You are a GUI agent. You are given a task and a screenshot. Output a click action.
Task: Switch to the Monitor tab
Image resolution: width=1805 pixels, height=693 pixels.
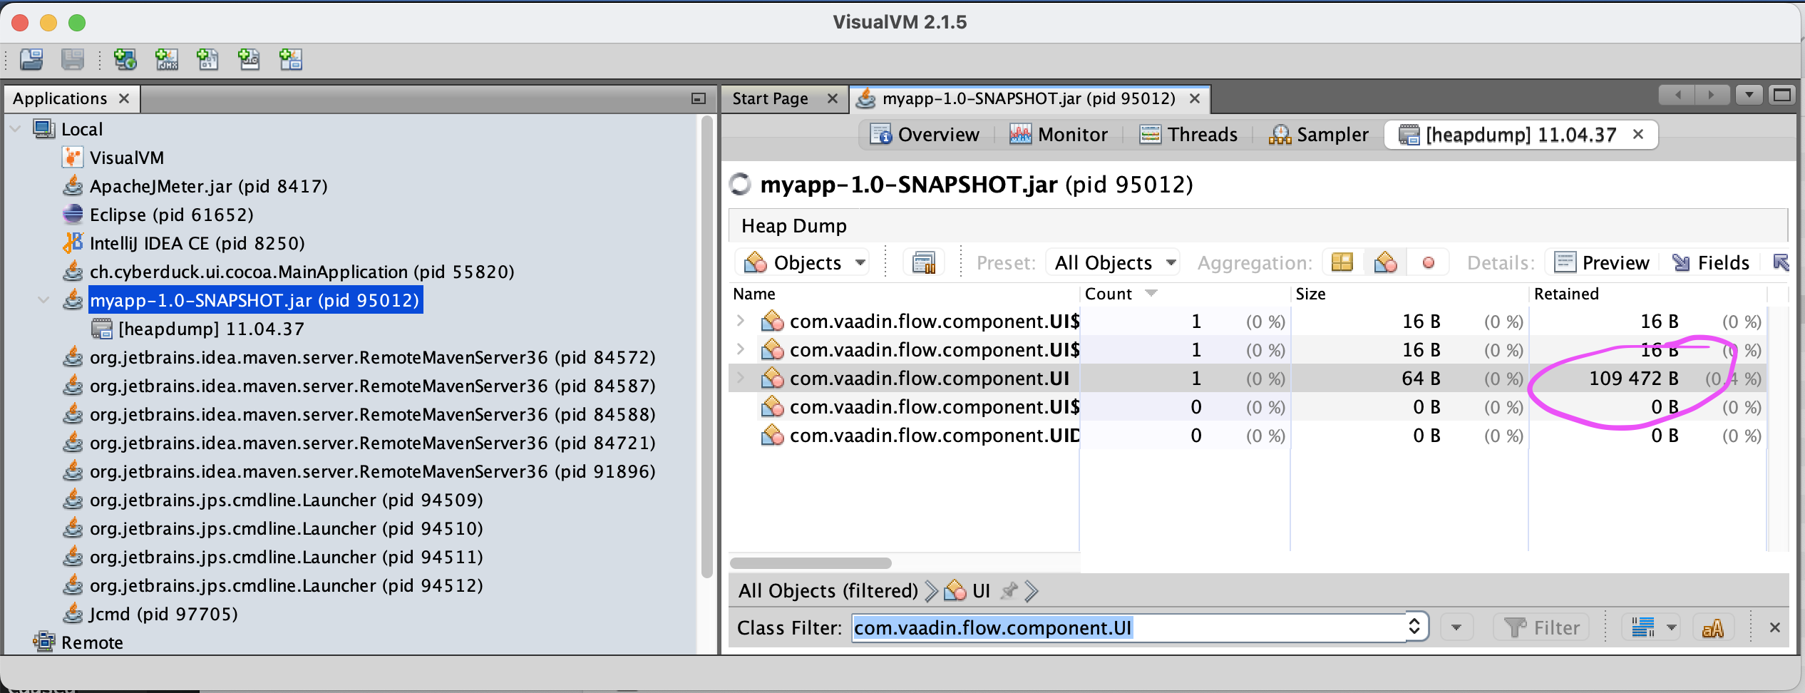point(1060,134)
